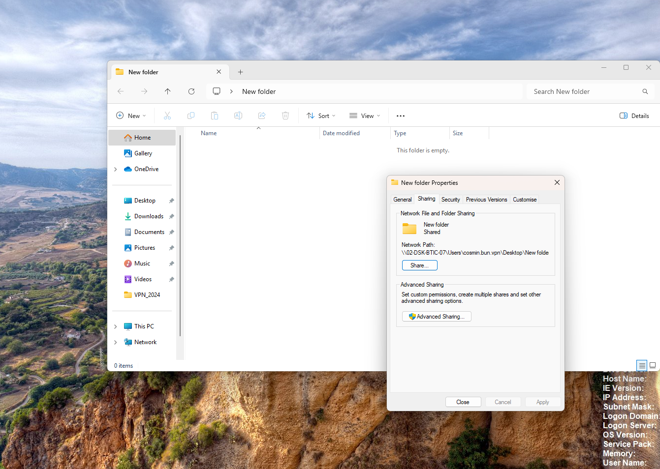The image size is (660, 469).
Task: Switch to the General tab
Action: coord(403,200)
